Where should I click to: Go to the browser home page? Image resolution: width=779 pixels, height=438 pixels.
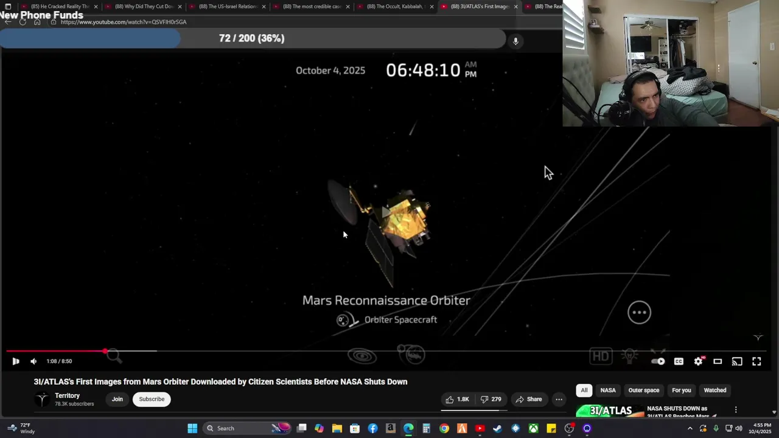pos(37,22)
